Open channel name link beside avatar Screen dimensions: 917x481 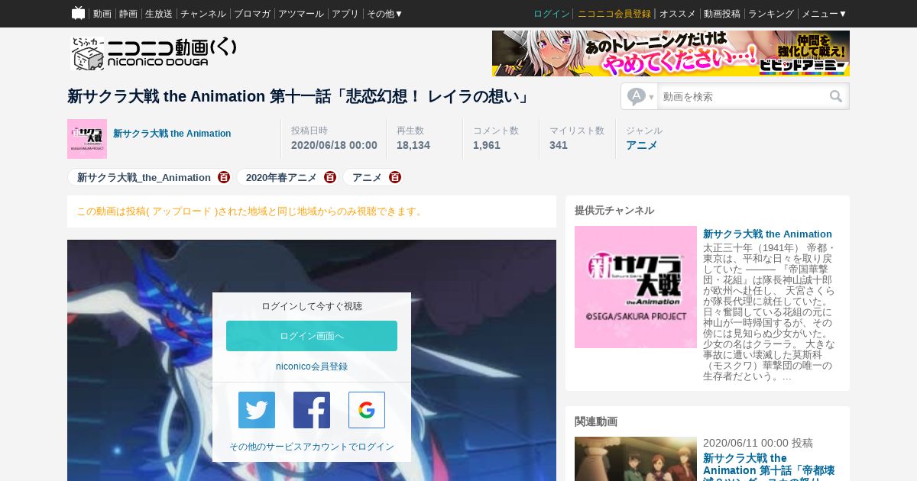coord(172,134)
